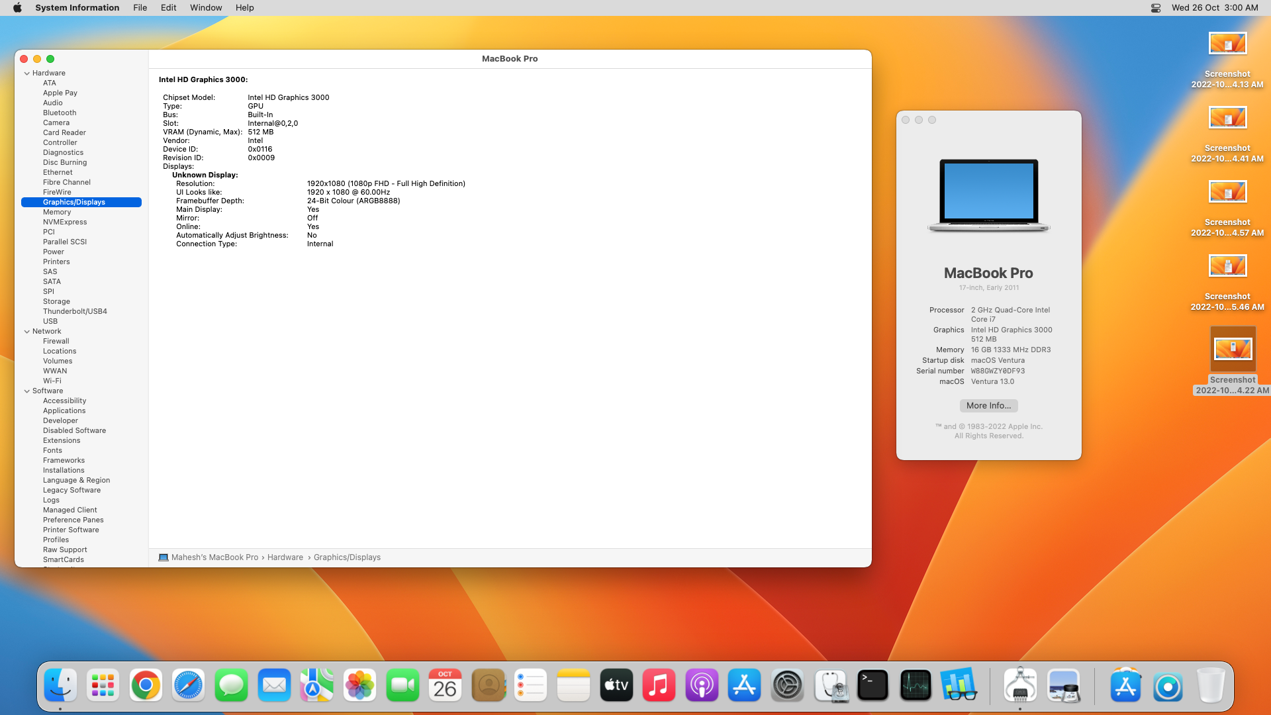The image size is (1271, 715).
Task: Collapse the Network tree section
Action: [x=27, y=332]
